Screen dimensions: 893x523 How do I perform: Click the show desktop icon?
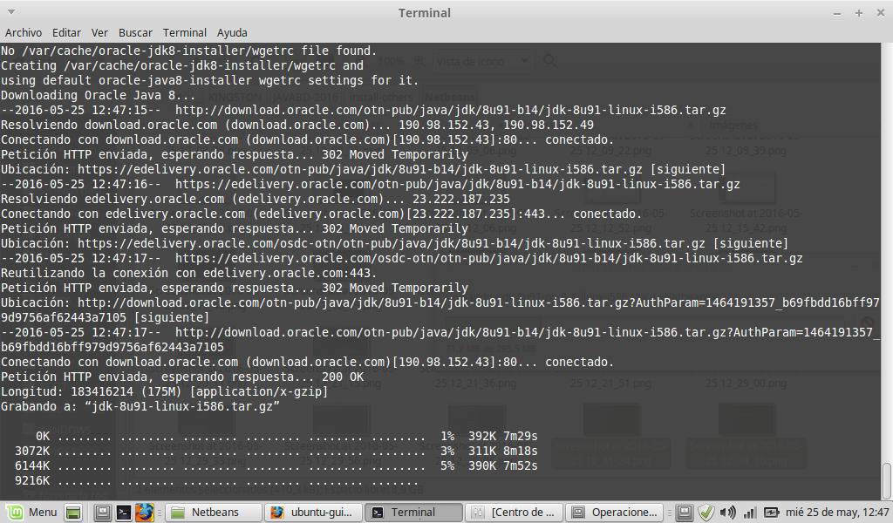(x=73, y=513)
